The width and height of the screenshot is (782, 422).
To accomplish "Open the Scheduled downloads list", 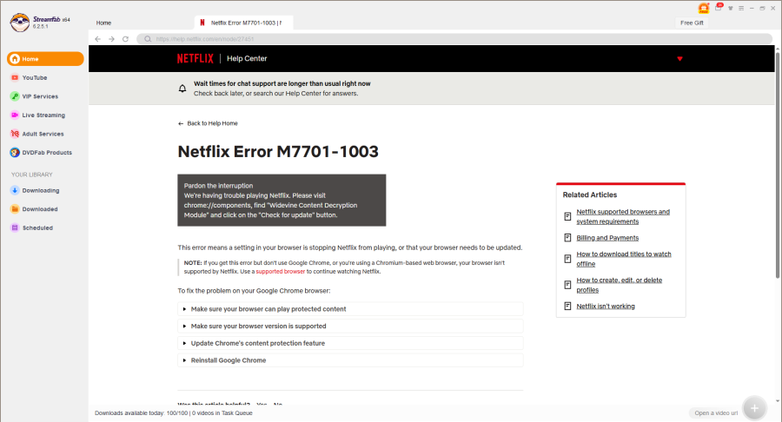I will pos(37,227).
